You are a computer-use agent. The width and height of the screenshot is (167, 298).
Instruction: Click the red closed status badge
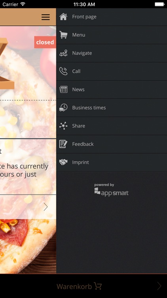45,42
